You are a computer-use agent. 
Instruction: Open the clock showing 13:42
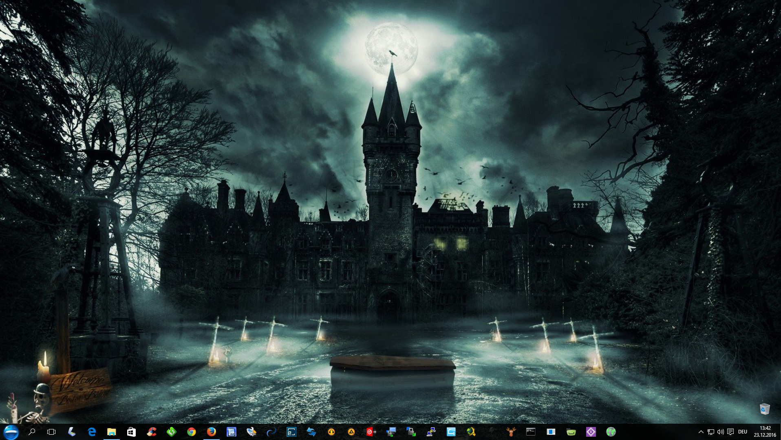click(x=765, y=432)
